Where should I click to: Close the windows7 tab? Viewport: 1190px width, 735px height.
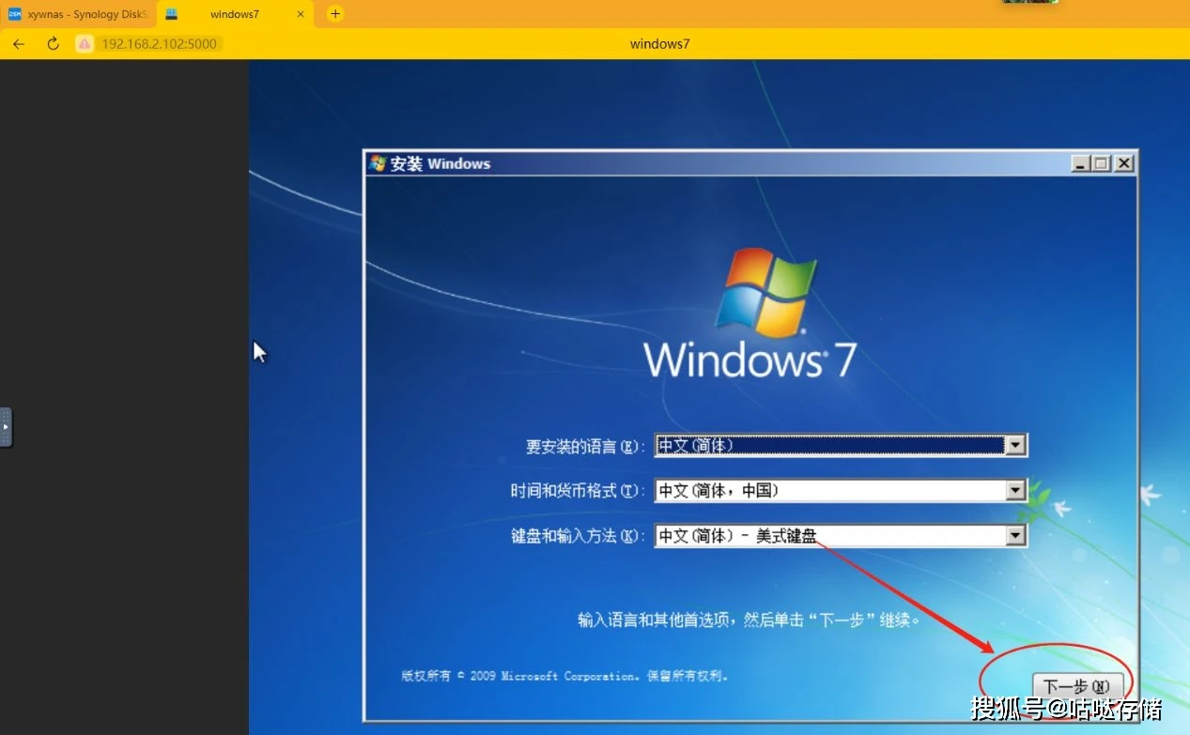(x=300, y=14)
